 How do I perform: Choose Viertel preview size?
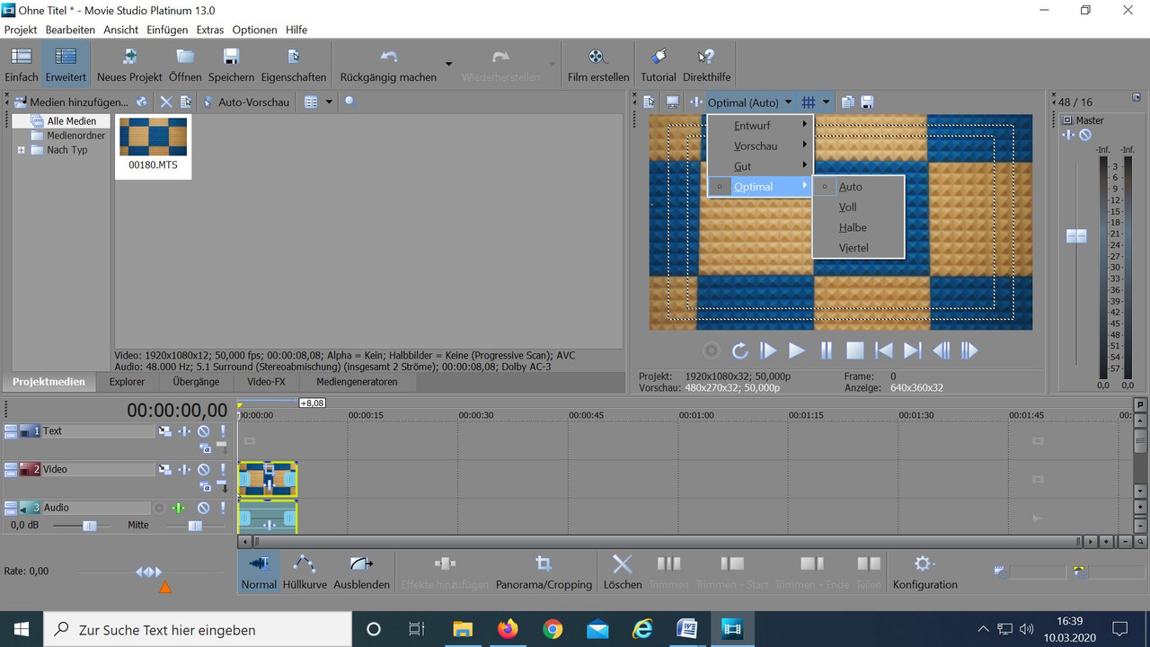point(858,247)
